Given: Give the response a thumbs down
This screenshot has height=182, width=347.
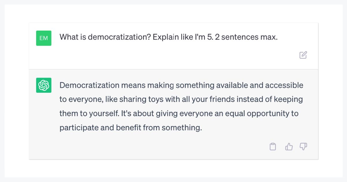Looking at the screenshot, I should (303, 147).
